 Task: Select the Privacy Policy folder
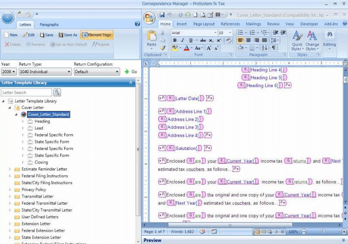point(34,190)
